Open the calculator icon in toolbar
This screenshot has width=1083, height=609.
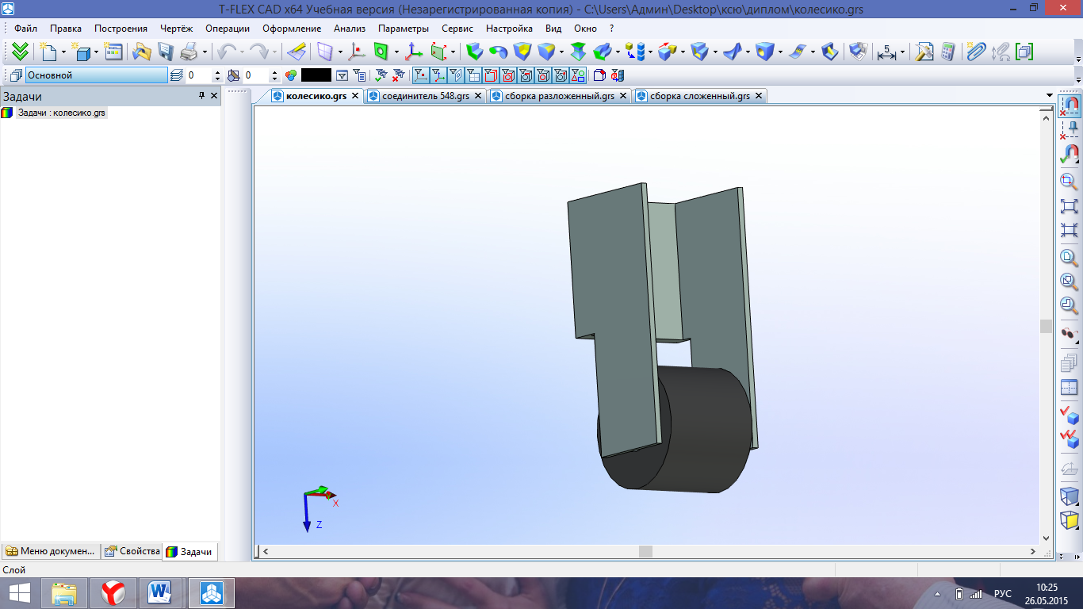(947, 52)
